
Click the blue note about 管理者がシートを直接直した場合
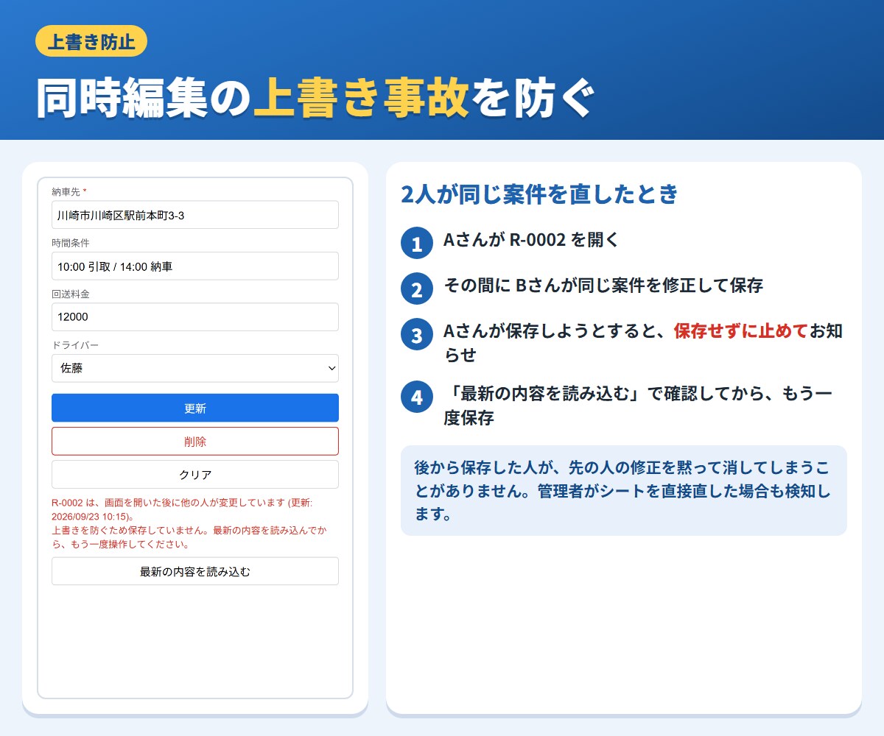(x=624, y=490)
